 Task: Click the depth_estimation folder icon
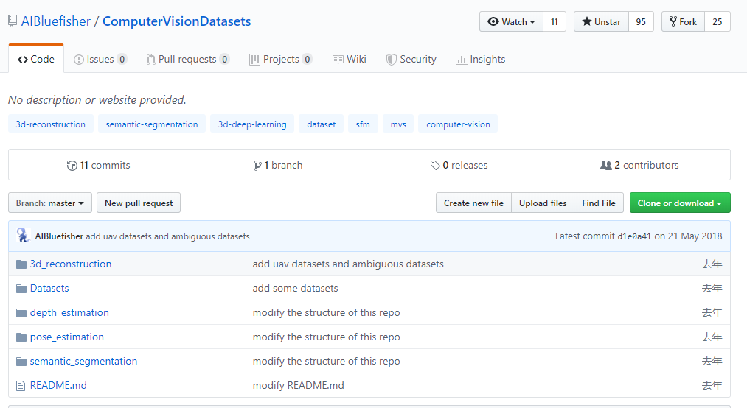21,312
